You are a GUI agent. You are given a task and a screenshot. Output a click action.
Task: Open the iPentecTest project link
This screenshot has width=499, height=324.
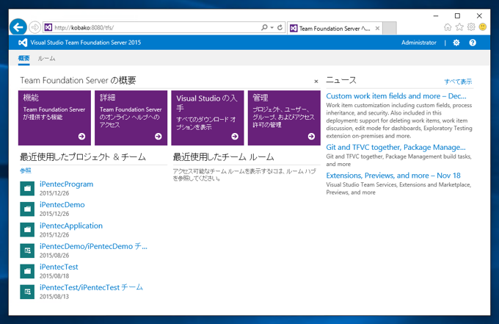point(59,267)
